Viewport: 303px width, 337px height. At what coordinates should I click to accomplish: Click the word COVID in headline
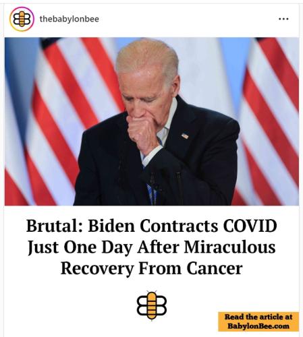250,226
